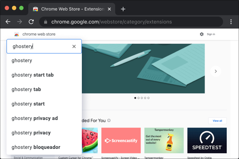Select the third carousel dot indicator
The height and width of the screenshot is (159, 239).
click(142, 98)
